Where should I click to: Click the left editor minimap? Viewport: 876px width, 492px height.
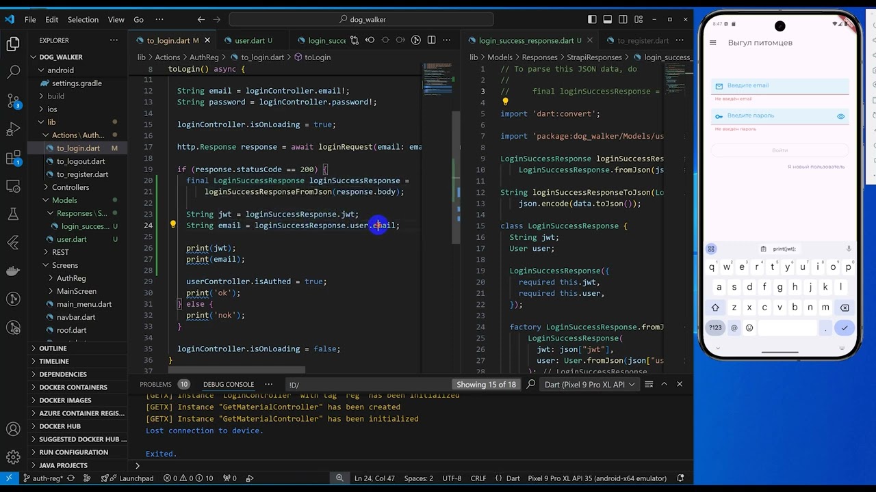pyautogui.click(x=437, y=79)
